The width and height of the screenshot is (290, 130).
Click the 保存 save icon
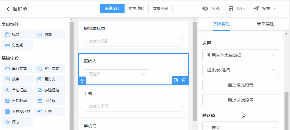click(231, 9)
